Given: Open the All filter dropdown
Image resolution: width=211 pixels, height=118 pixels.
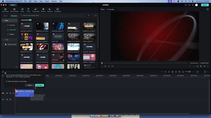Looking at the screenshot, I should coord(89,15).
